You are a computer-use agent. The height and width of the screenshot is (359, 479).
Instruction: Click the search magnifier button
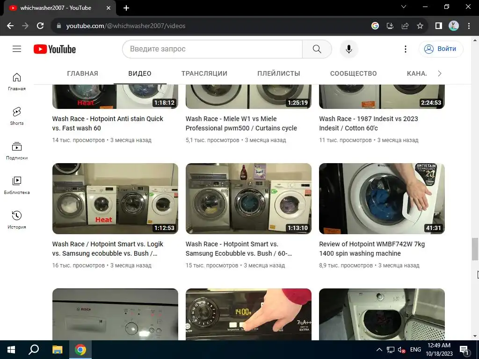coord(317,49)
